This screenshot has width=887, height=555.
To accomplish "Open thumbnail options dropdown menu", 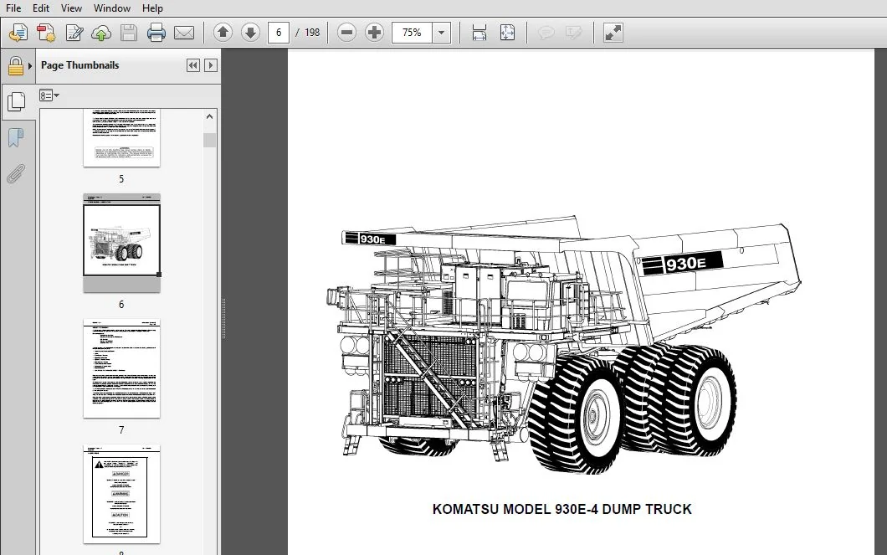I will pyautogui.click(x=49, y=95).
